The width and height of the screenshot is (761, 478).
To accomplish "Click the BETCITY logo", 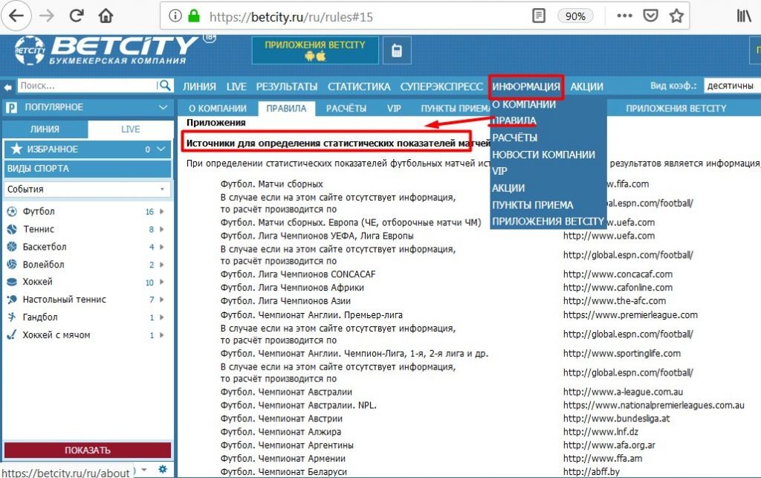I will pos(107,50).
